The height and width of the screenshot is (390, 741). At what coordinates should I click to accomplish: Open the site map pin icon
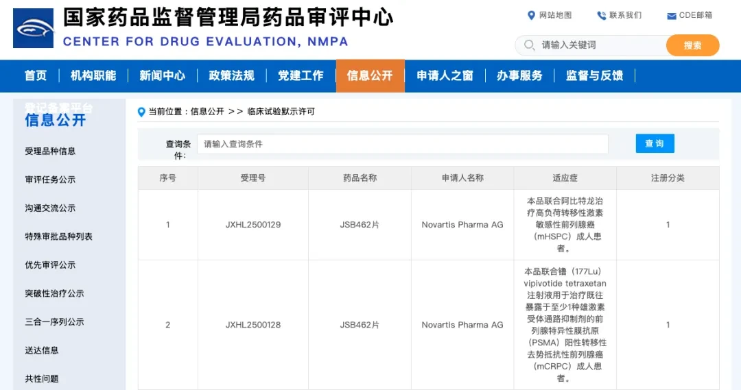[x=531, y=16]
